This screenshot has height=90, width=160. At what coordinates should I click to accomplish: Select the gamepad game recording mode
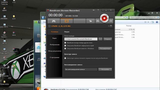54,21
